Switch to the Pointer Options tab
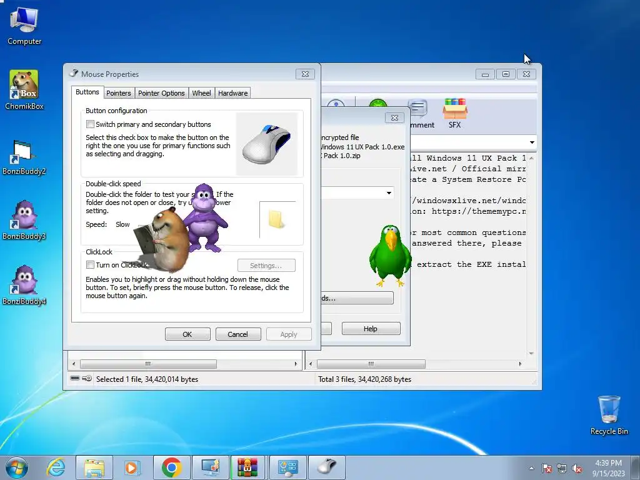The image size is (640, 480). tap(161, 93)
